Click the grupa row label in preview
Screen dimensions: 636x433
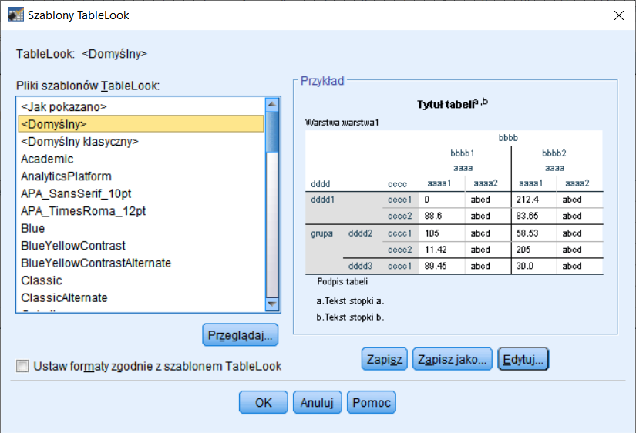click(321, 233)
